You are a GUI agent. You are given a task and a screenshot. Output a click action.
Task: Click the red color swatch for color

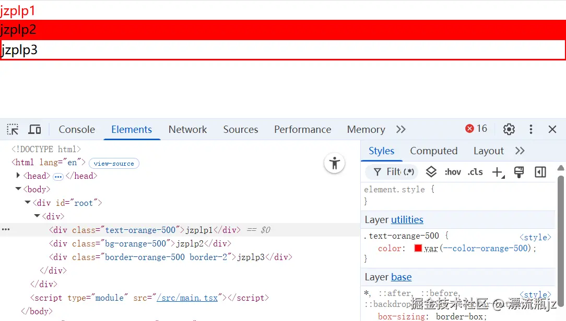point(418,248)
